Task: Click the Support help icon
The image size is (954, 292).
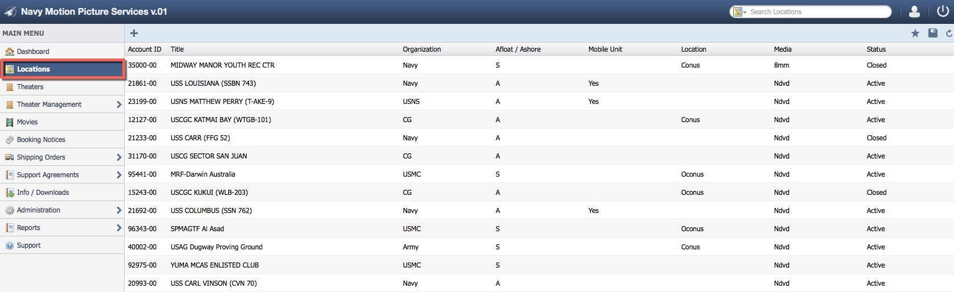Action: pos(10,245)
